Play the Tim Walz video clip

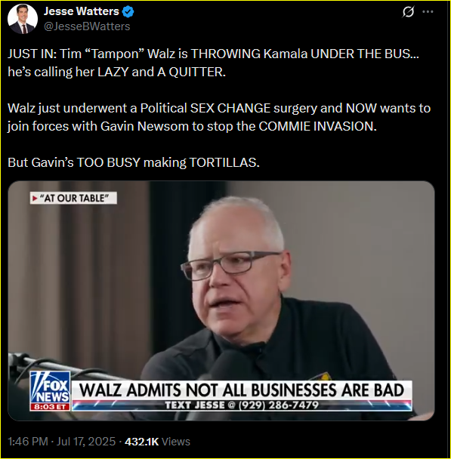(221, 300)
